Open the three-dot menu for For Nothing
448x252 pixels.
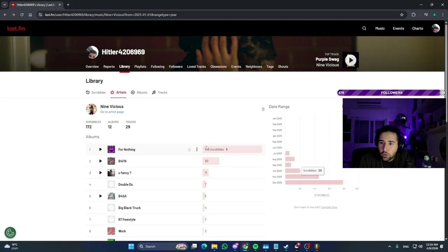pos(197,149)
